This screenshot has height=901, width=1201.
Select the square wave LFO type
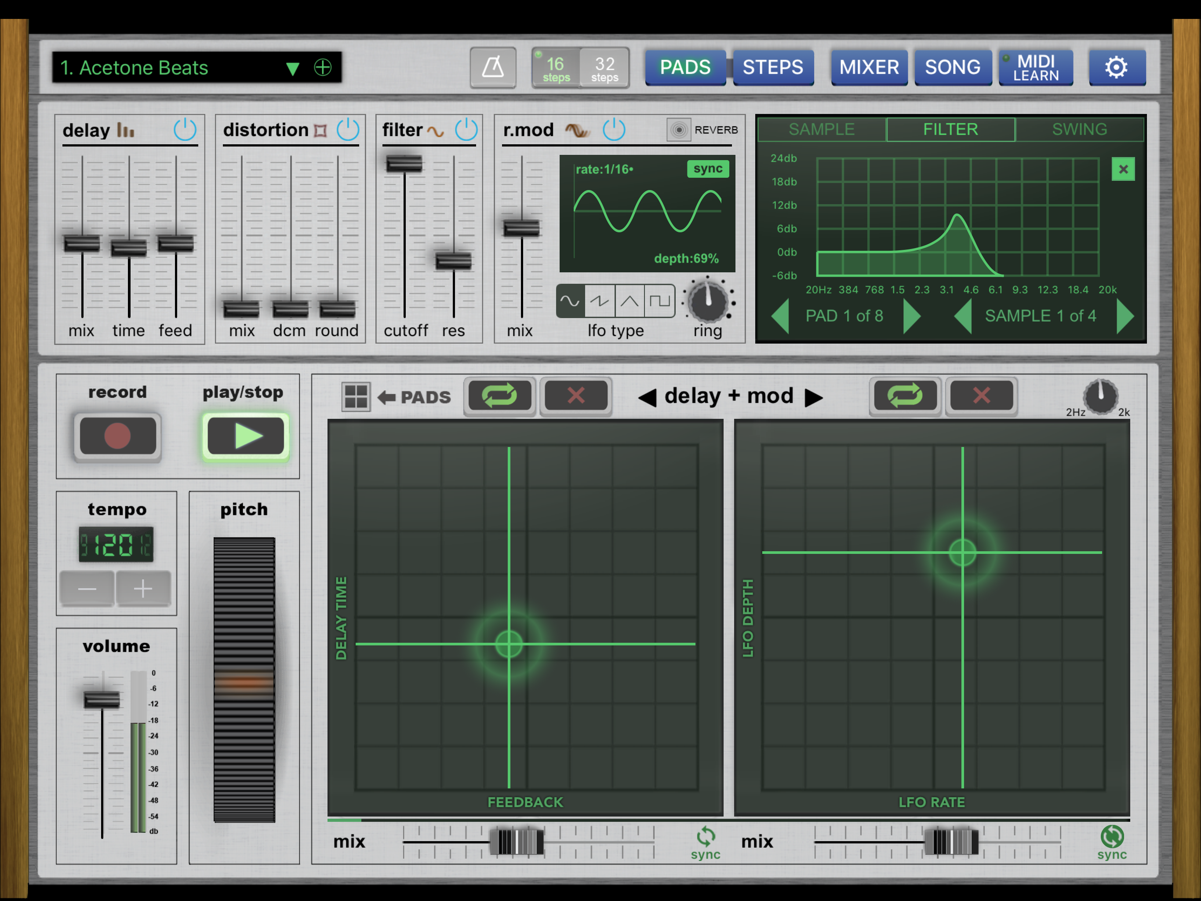pos(659,300)
